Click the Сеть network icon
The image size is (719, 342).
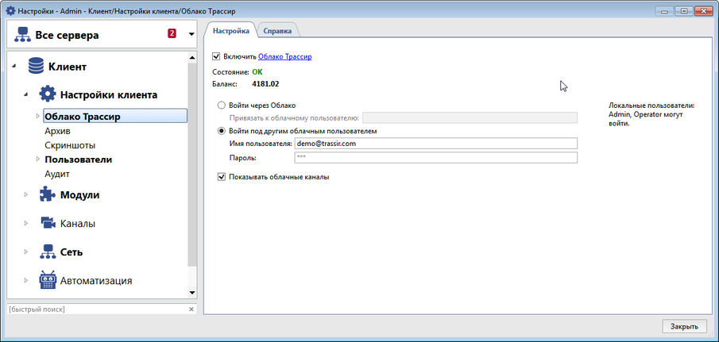[48, 252]
